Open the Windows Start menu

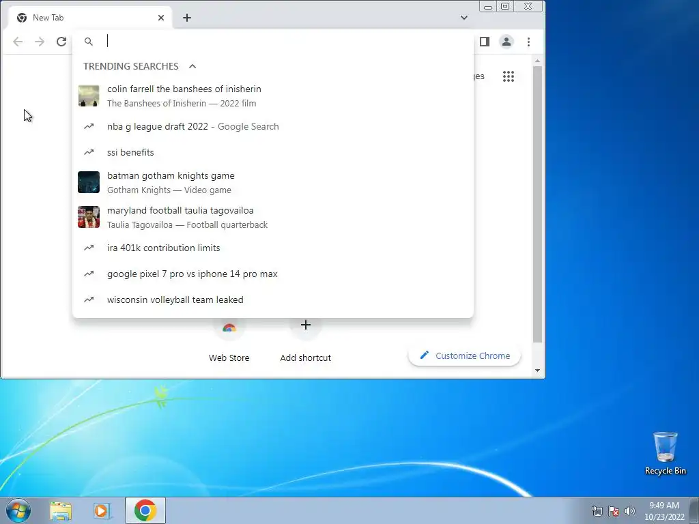(x=18, y=510)
